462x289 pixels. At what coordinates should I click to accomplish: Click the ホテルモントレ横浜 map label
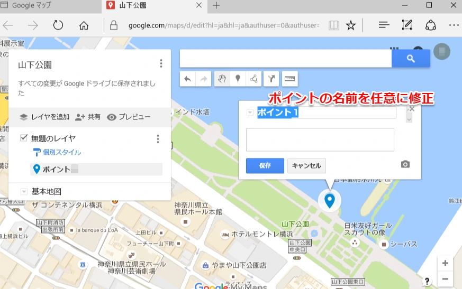(x=262, y=234)
